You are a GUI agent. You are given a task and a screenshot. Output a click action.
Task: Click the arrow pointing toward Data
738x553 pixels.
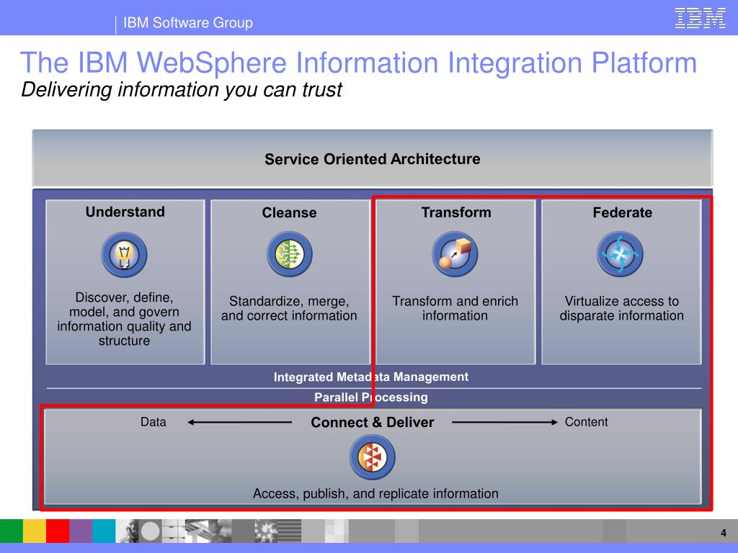(x=239, y=422)
